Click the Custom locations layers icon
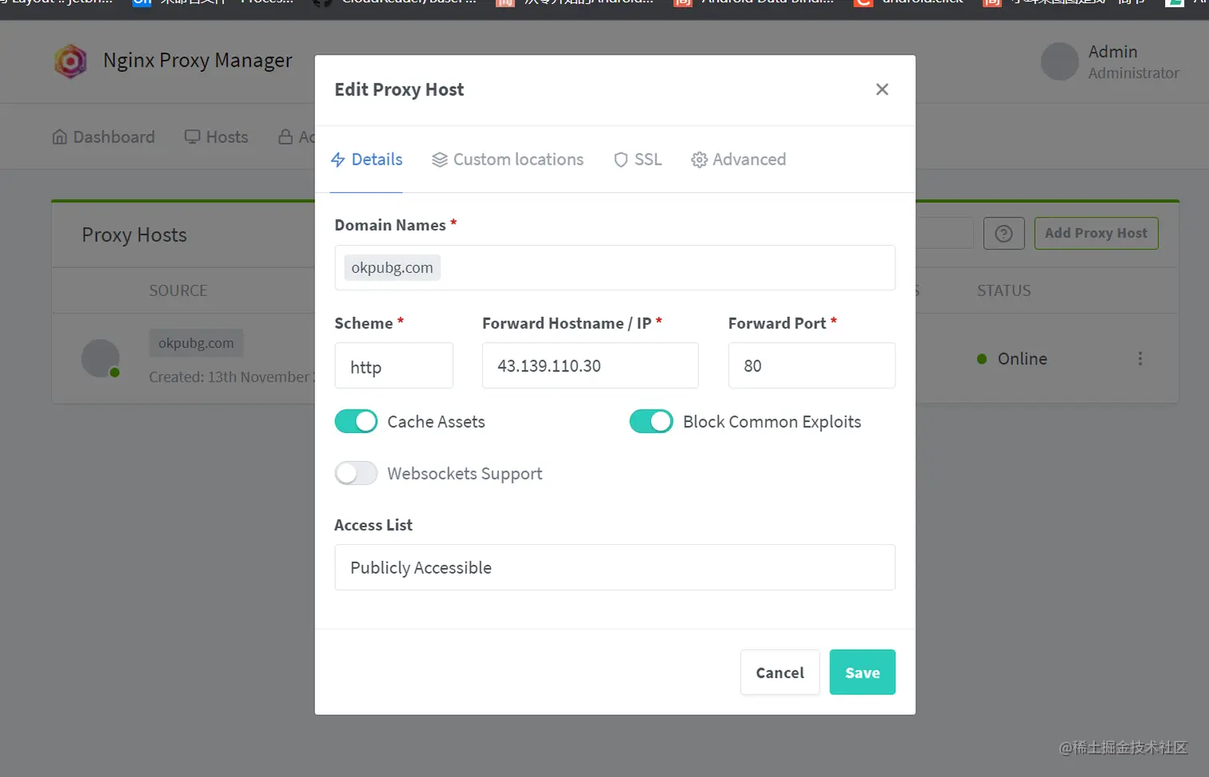 click(x=439, y=160)
